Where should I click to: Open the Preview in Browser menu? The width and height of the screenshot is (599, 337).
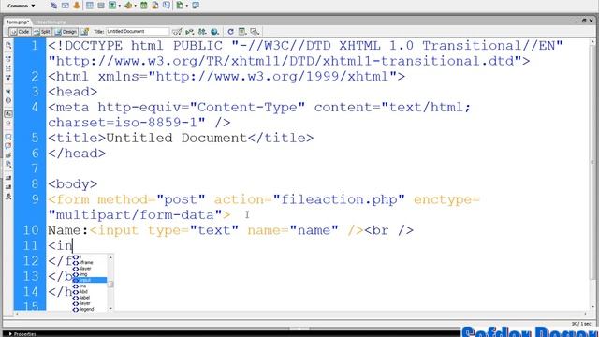pyautogui.click(x=214, y=32)
